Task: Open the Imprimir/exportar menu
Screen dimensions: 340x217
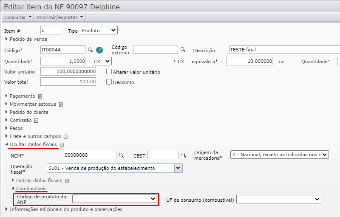Action: (59, 17)
